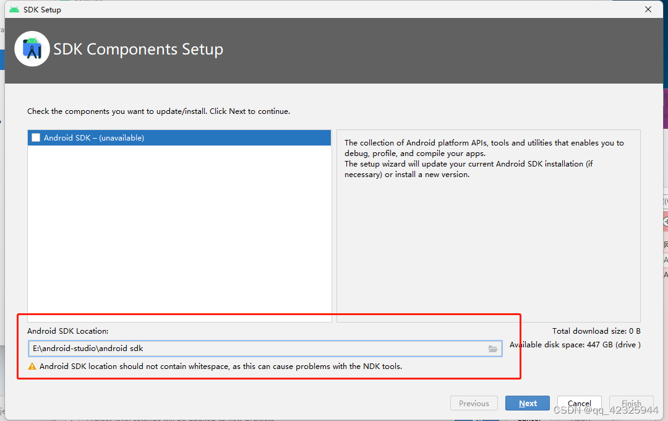The width and height of the screenshot is (668, 421).
Task: Click the 'Available disk space: 447 GB' text
Action: [575, 345]
